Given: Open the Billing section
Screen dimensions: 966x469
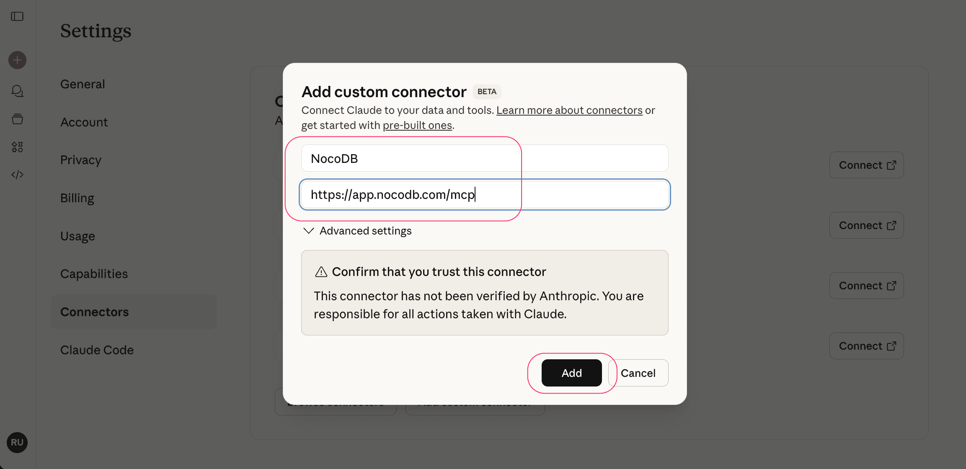Looking at the screenshot, I should [77, 198].
